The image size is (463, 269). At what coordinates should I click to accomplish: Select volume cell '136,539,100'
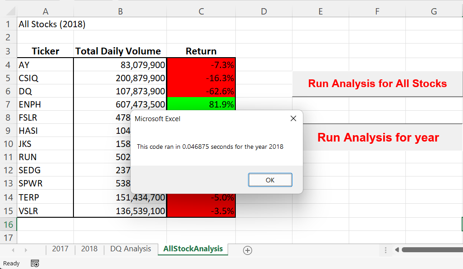pos(120,211)
